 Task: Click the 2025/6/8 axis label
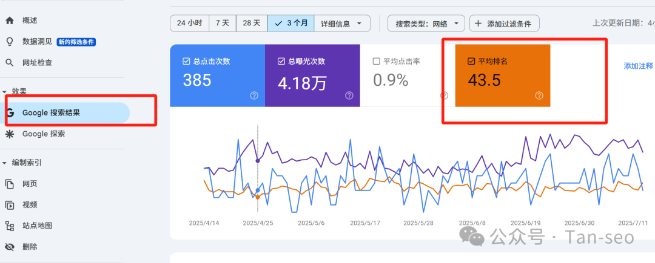[472, 222]
